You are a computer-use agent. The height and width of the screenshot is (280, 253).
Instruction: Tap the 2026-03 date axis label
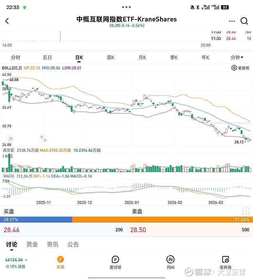[216, 203]
